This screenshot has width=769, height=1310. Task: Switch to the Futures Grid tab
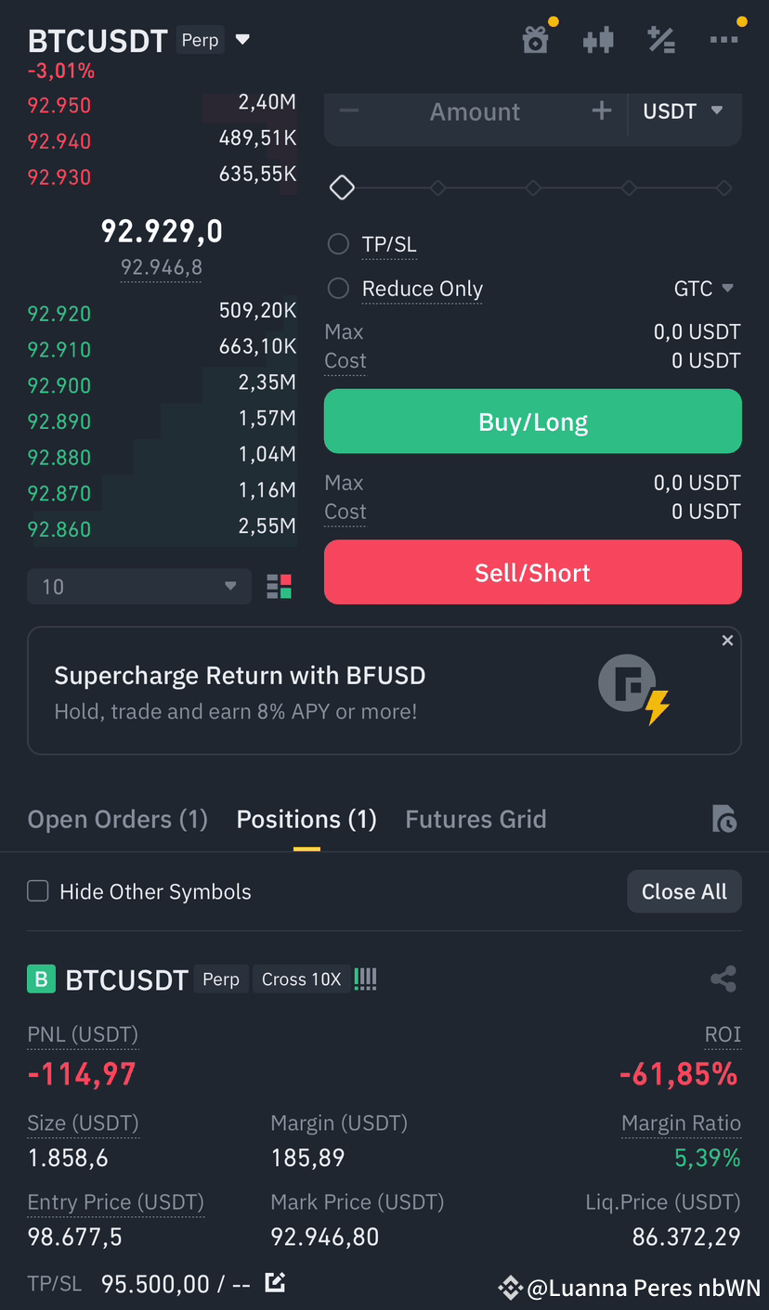pyautogui.click(x=476, y=819)
